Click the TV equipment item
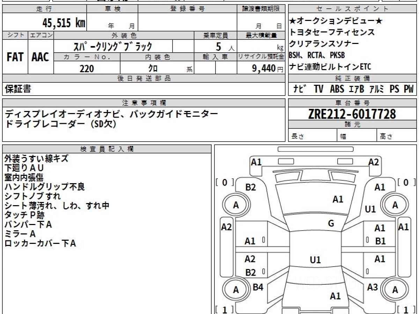This screenshot has height=314, width=419. [318, 89]
